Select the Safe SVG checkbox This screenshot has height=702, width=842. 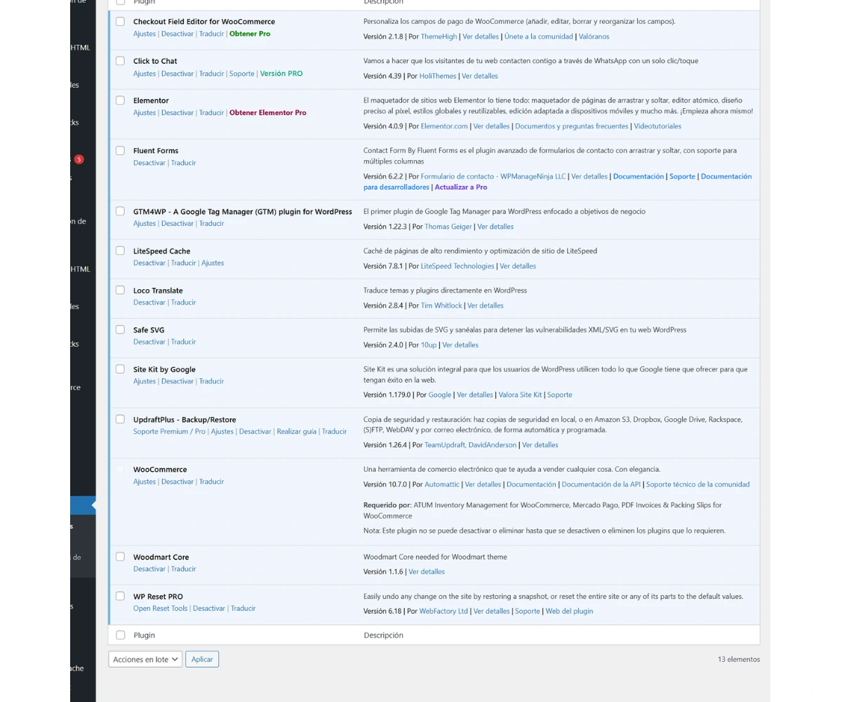pyautogui.click(x=120, y=329)
